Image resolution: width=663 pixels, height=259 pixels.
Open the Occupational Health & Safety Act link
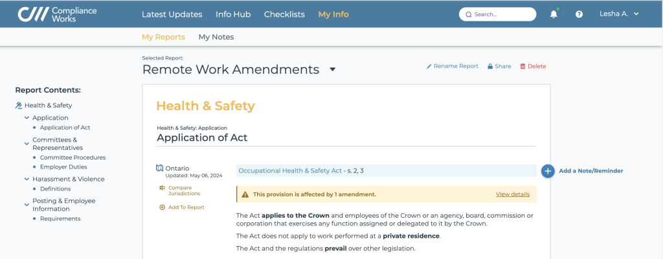point(290,171)
